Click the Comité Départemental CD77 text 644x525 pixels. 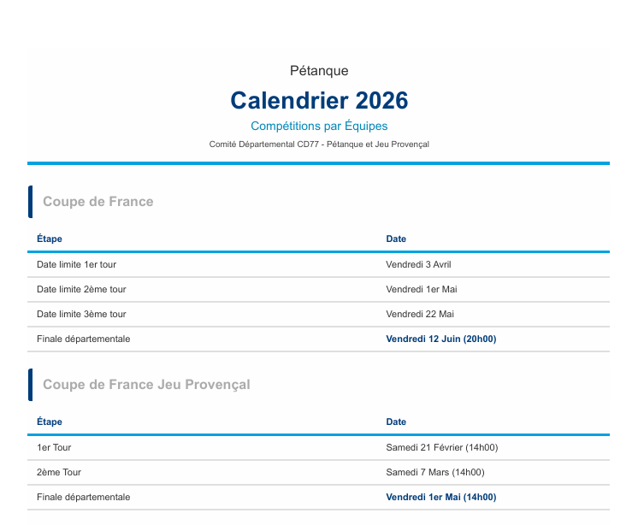pyautogui.click(x=319, y=145)
